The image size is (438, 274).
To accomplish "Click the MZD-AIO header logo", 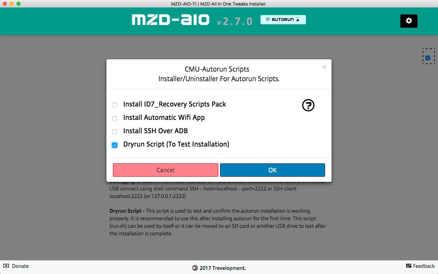I will pyautogui.click(x=170, y=20).
